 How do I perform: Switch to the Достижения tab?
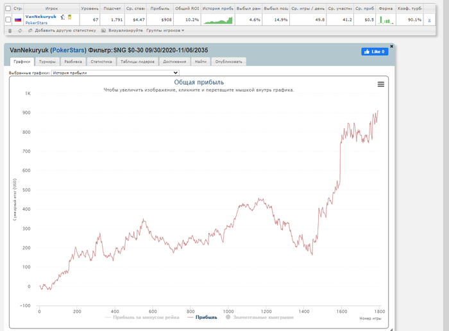tap(174, 61)
